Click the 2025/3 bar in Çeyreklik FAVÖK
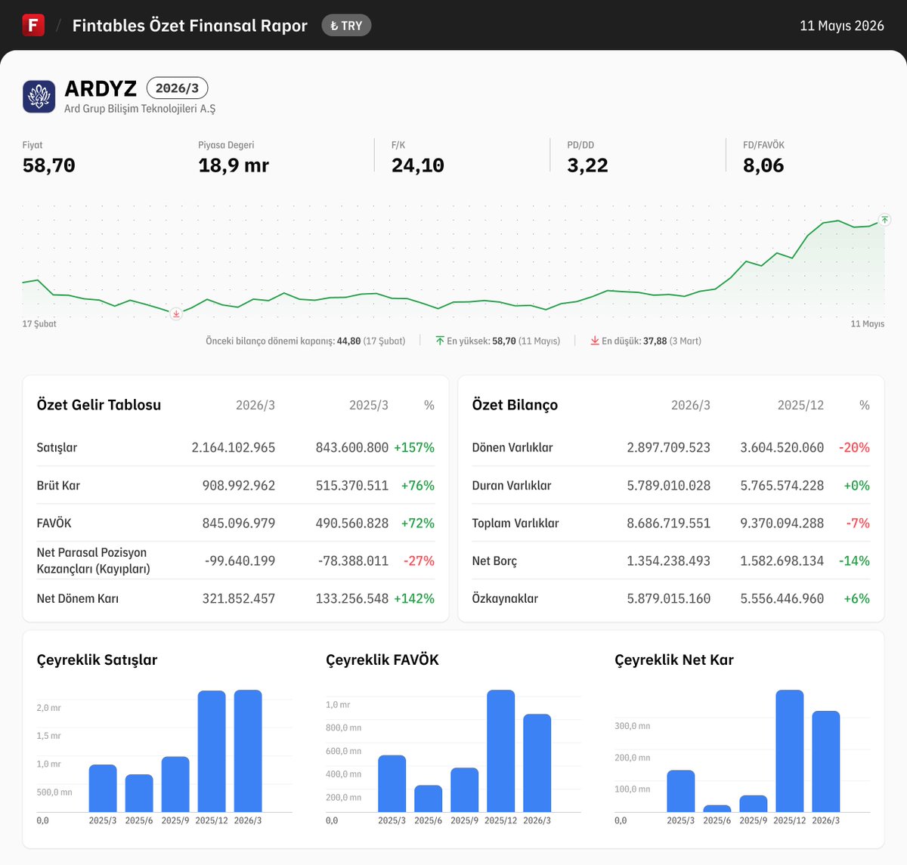Viewport: 907px width, 865px height. coord(392,784)
